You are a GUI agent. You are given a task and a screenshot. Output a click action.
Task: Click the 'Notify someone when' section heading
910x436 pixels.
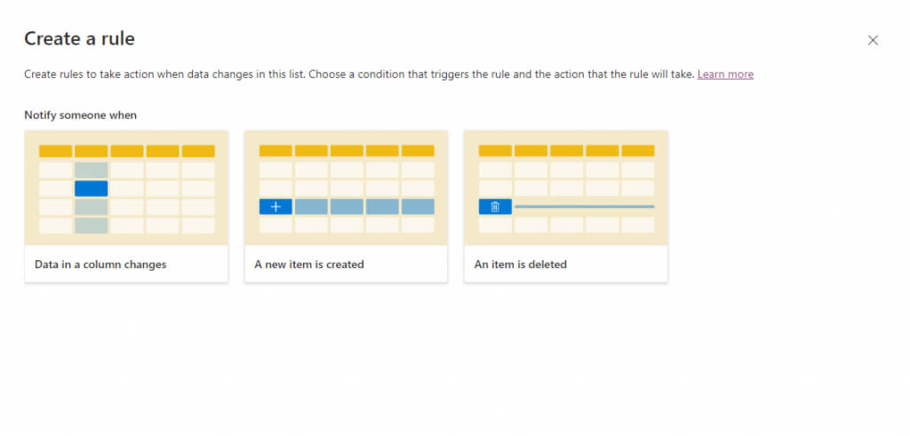pos(81,115)
